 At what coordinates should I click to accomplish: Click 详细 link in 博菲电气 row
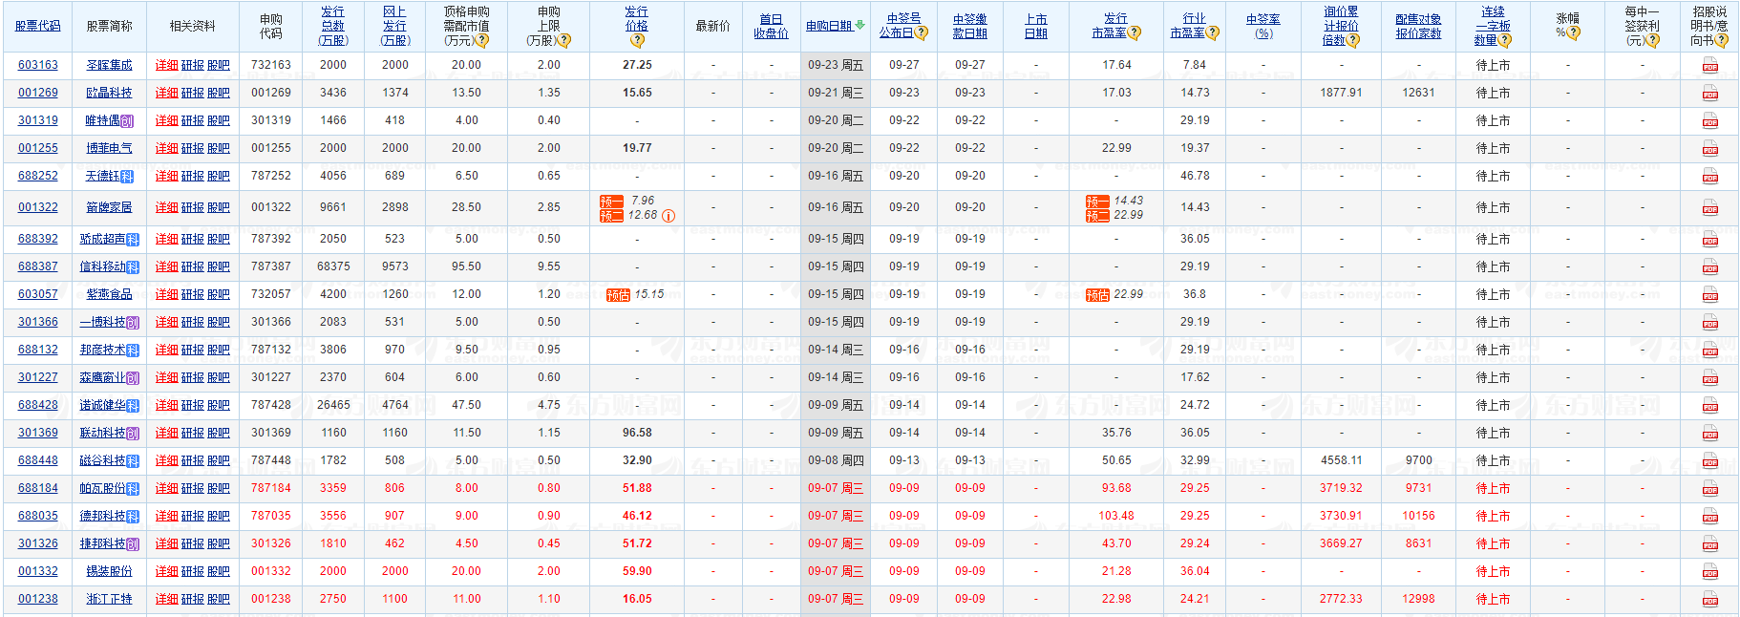[166, 148]
